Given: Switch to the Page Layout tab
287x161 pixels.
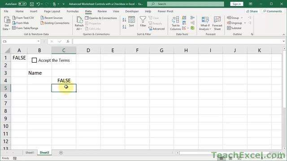Looking at the screenshot, I should 52,11.
